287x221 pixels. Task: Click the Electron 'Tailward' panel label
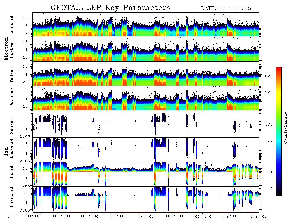pos(12,74)
